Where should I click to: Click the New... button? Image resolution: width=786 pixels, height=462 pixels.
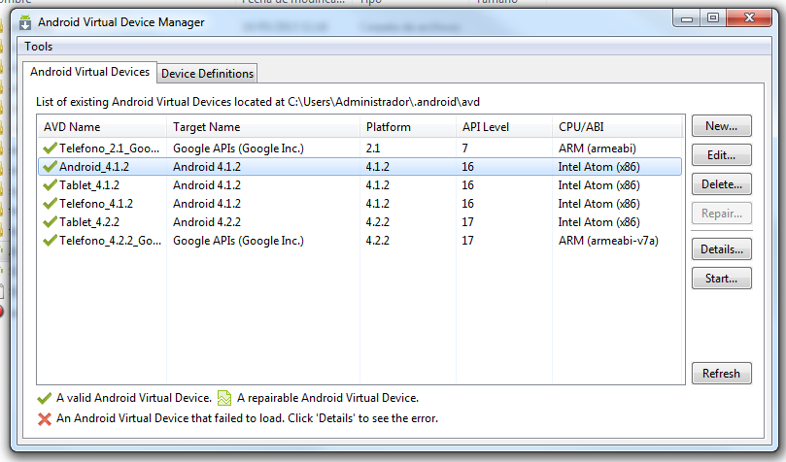coord(721,126)
